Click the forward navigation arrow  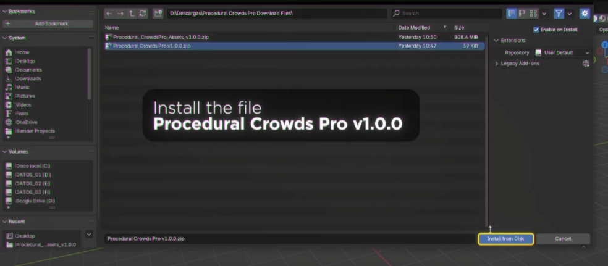pos(120,13)
